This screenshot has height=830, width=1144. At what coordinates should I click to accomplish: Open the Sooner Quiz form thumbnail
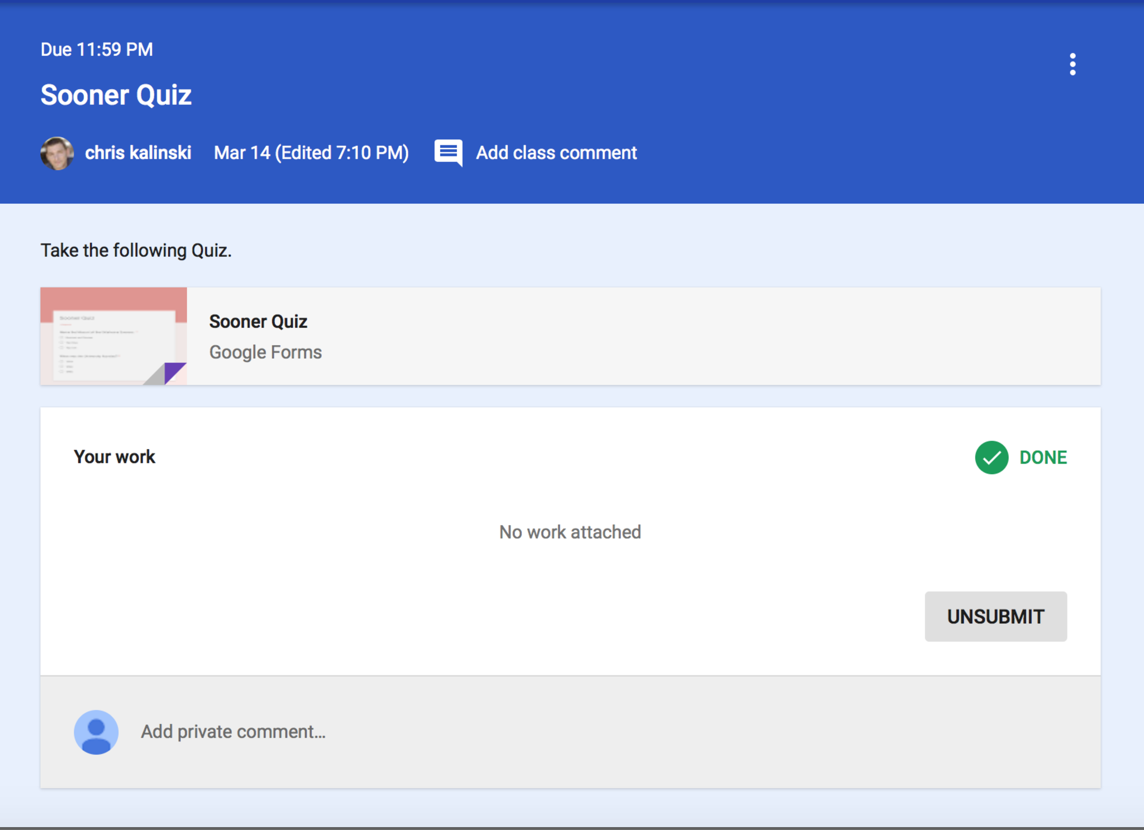(113, 336)
